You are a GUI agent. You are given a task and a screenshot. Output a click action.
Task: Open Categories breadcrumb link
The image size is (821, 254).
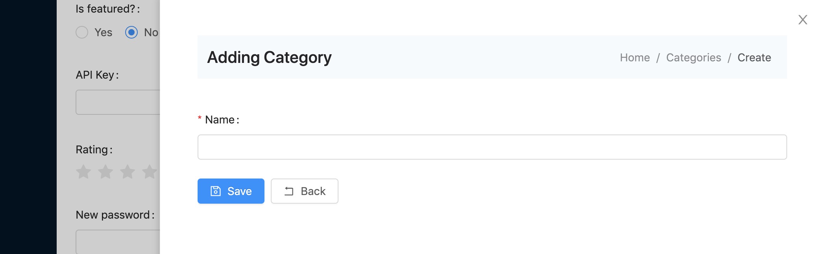pos(693,57)
